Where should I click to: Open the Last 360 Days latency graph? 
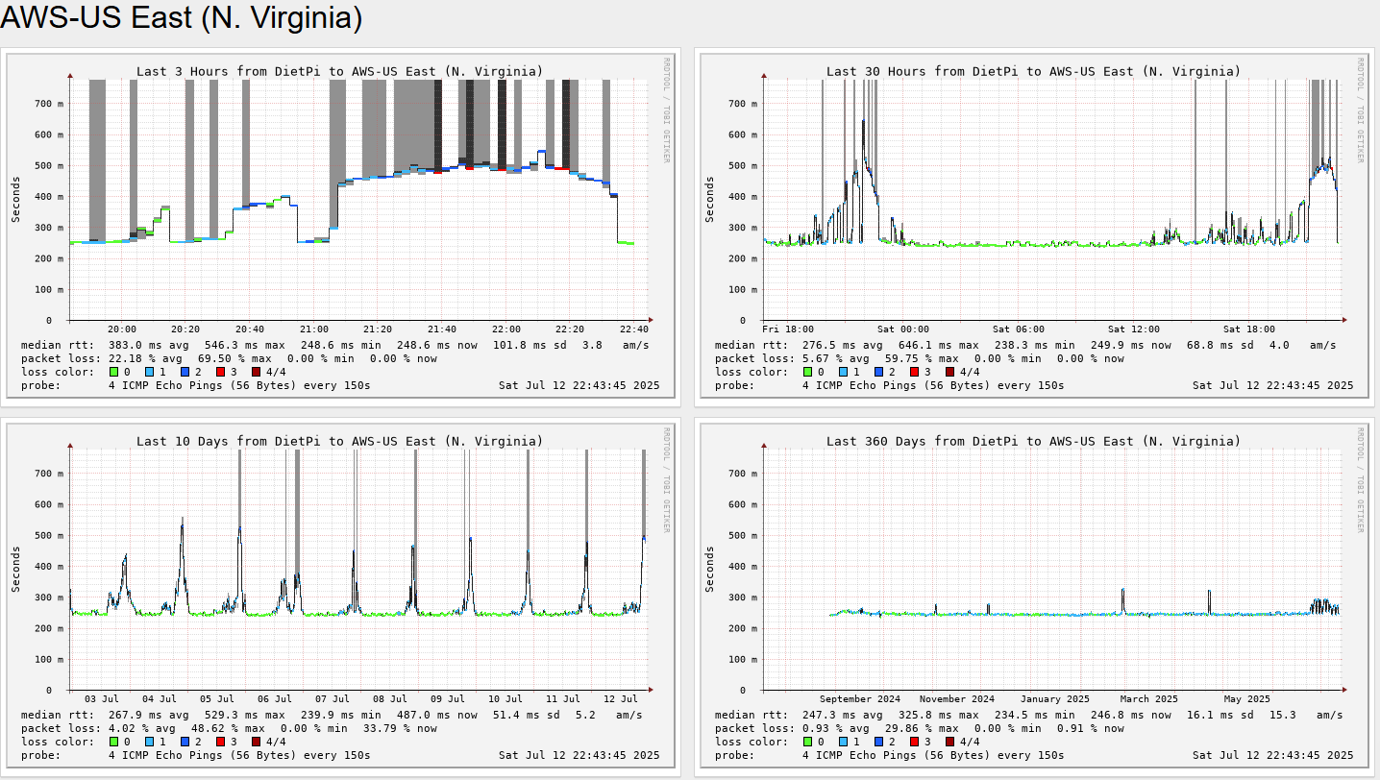coord(1035,597)
